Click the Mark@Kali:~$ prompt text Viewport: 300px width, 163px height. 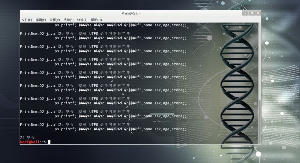coord(33,142)
